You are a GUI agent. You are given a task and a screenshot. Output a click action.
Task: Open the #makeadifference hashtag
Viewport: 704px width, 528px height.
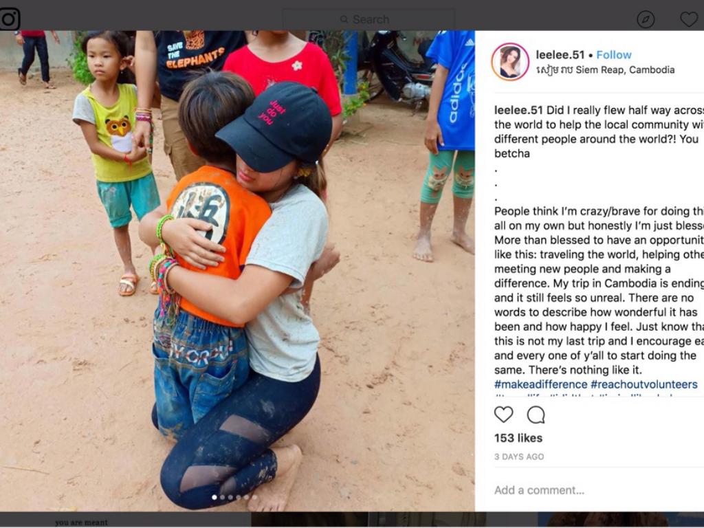pos(540,384)
